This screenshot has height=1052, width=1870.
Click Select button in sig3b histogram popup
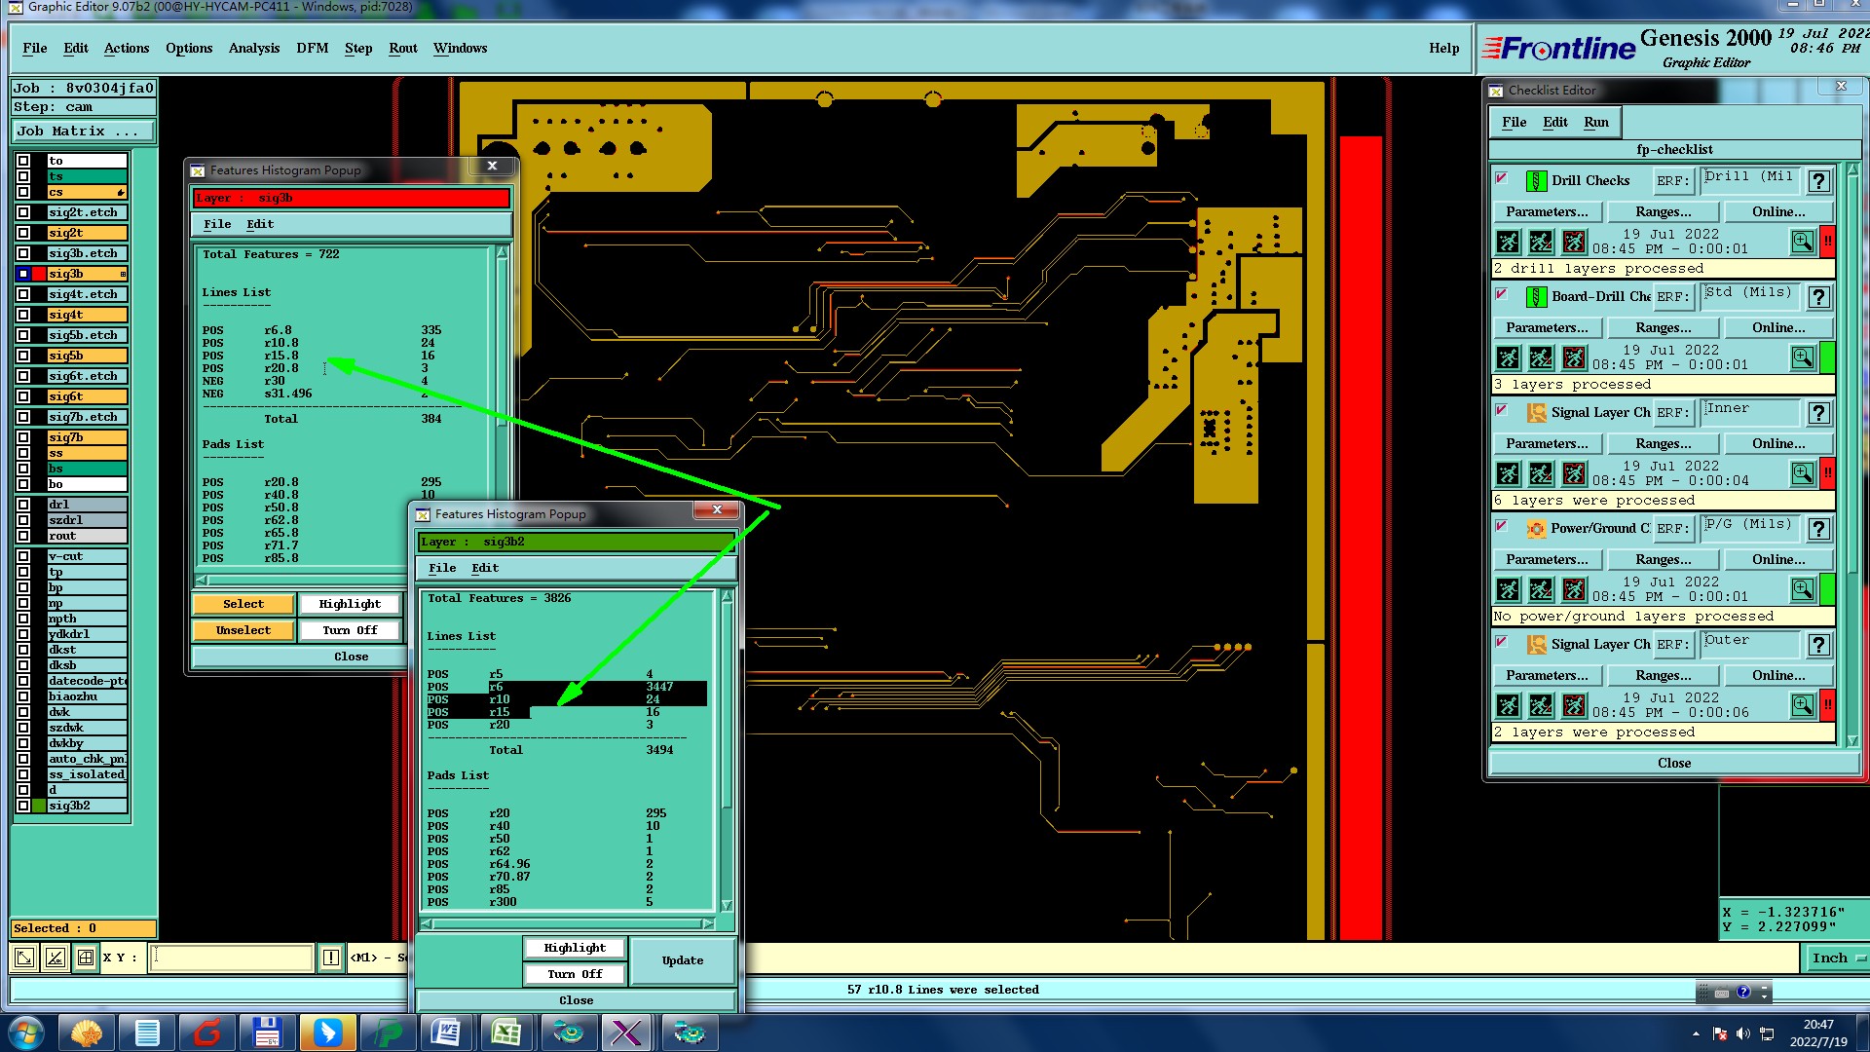(243, 604)
